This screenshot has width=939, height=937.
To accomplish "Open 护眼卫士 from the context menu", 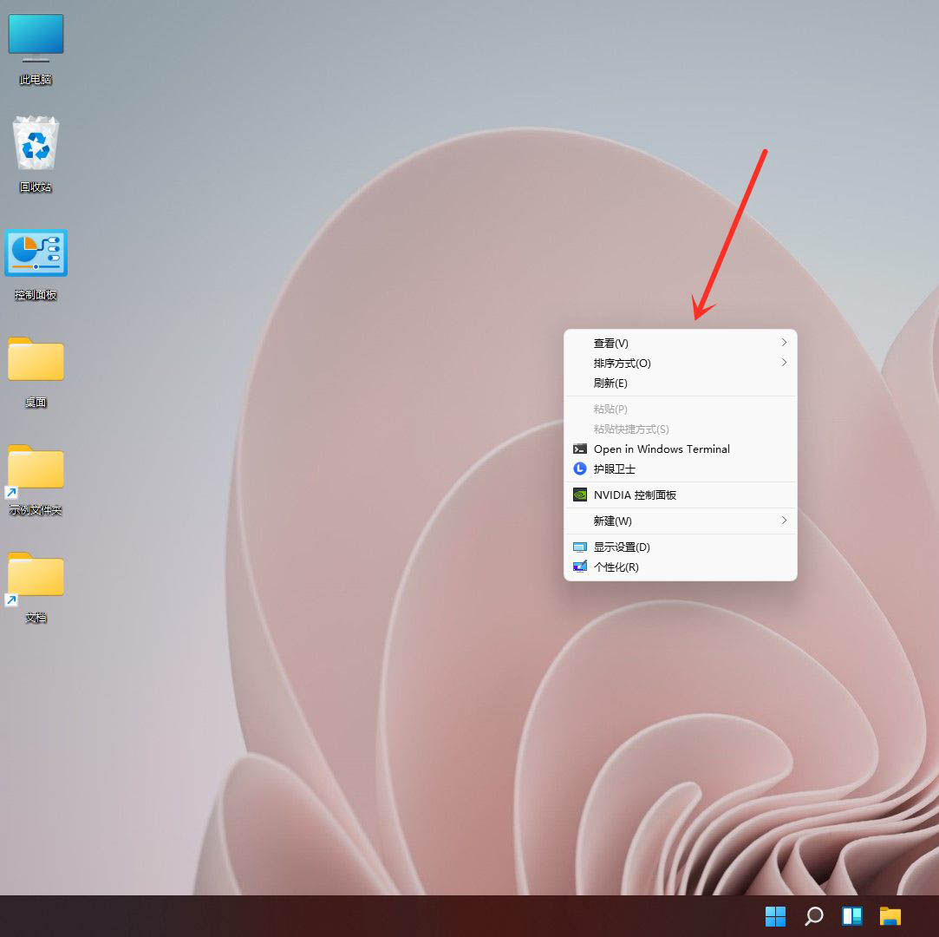I will [x=614, y=469].
